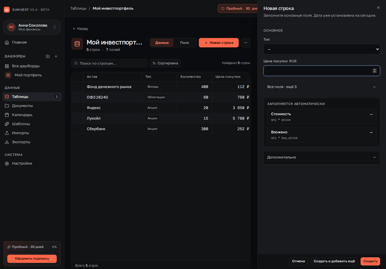Open Все дашборды in the sidebar
Screen dimensions: 386x269
(32, 66)
